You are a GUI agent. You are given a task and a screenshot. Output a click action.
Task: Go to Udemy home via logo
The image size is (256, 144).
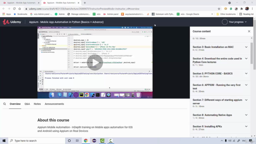pyautogui.click(x=12, y=22)
